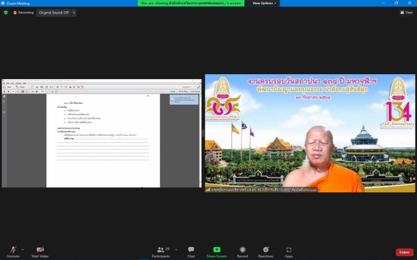
Task: Leave the meeting
Action: [404, 252]
